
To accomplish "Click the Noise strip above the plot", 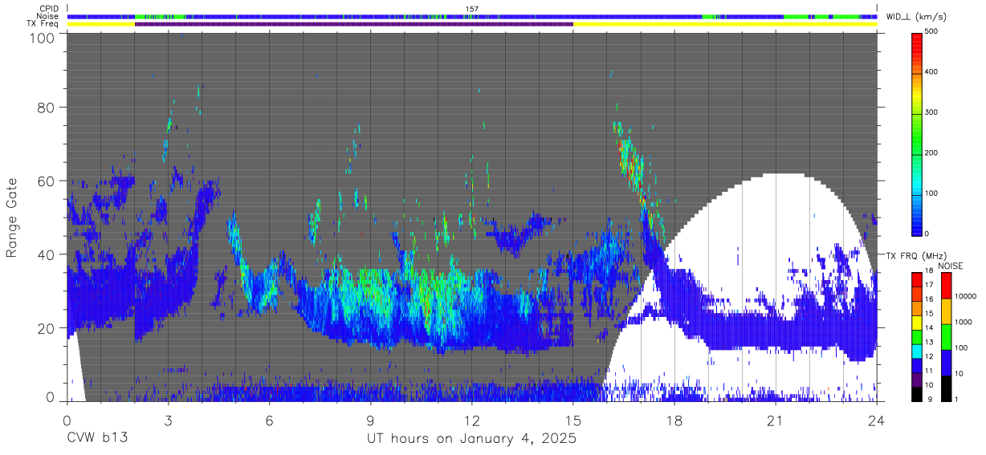I will pos(472,16).
